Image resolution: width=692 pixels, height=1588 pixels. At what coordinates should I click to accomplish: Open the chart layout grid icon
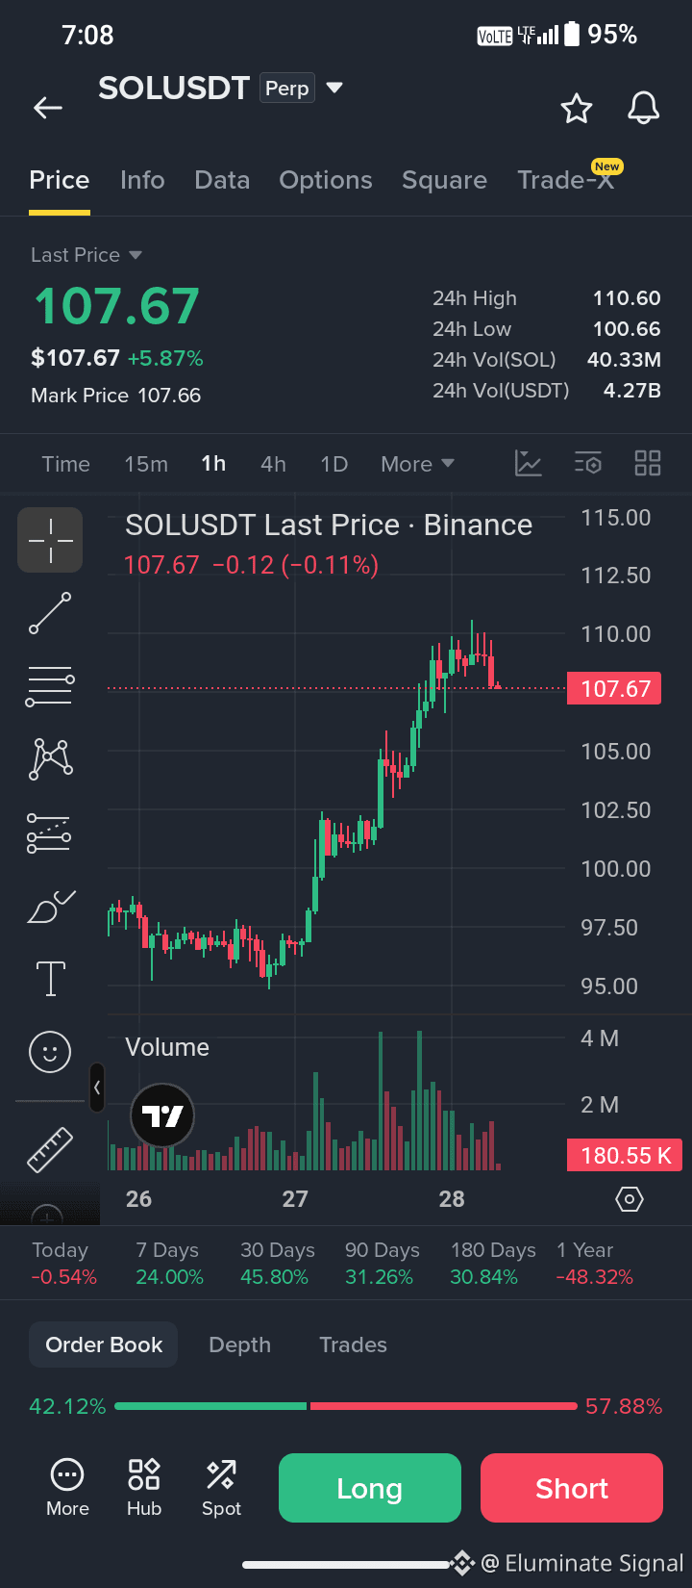point(648,464)
